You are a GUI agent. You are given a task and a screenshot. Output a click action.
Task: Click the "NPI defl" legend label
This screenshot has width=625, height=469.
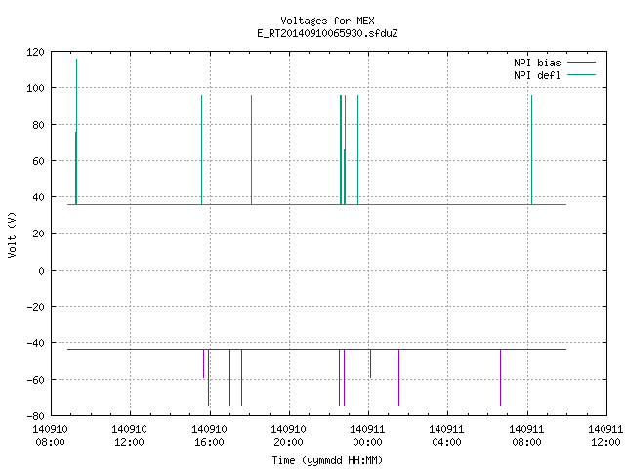[537, 75]
